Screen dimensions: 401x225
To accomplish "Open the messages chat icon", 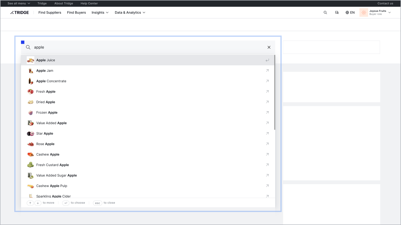I will coord(337,12).
